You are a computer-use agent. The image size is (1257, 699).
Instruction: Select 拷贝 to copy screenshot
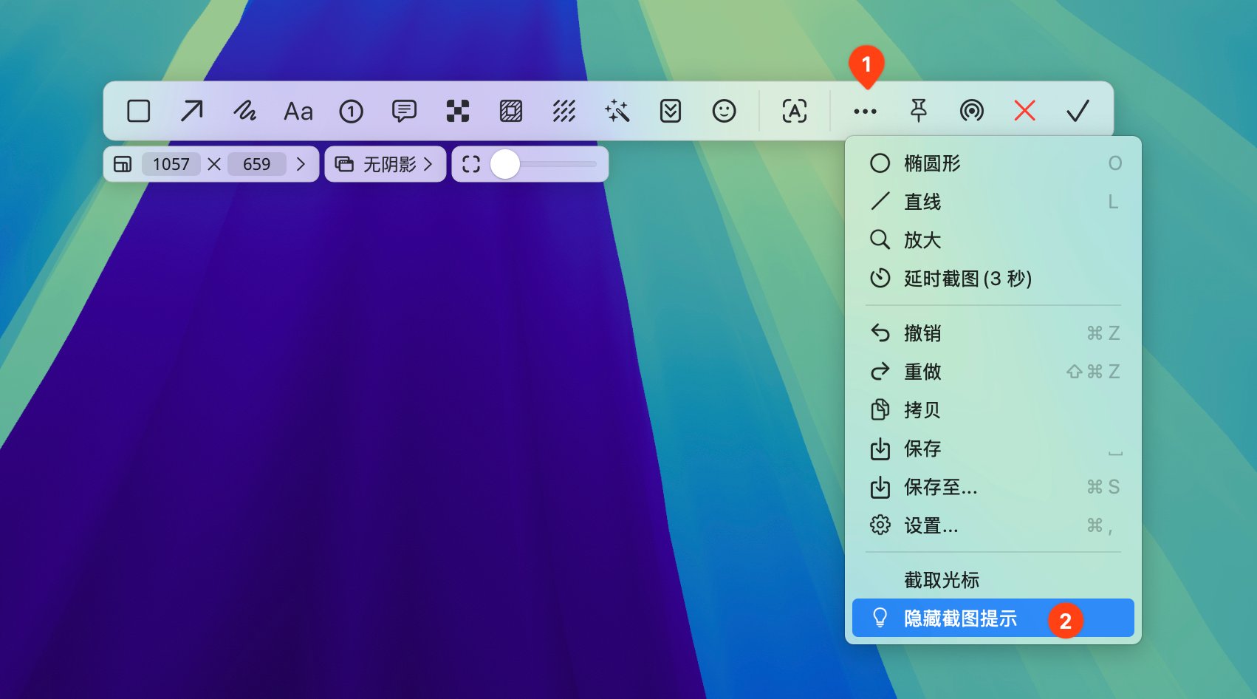(993, 410)
